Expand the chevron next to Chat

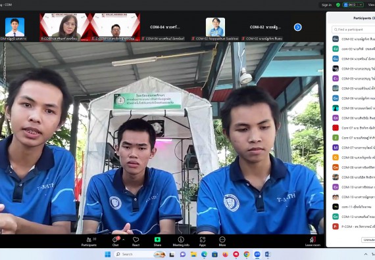coord(124,240)
